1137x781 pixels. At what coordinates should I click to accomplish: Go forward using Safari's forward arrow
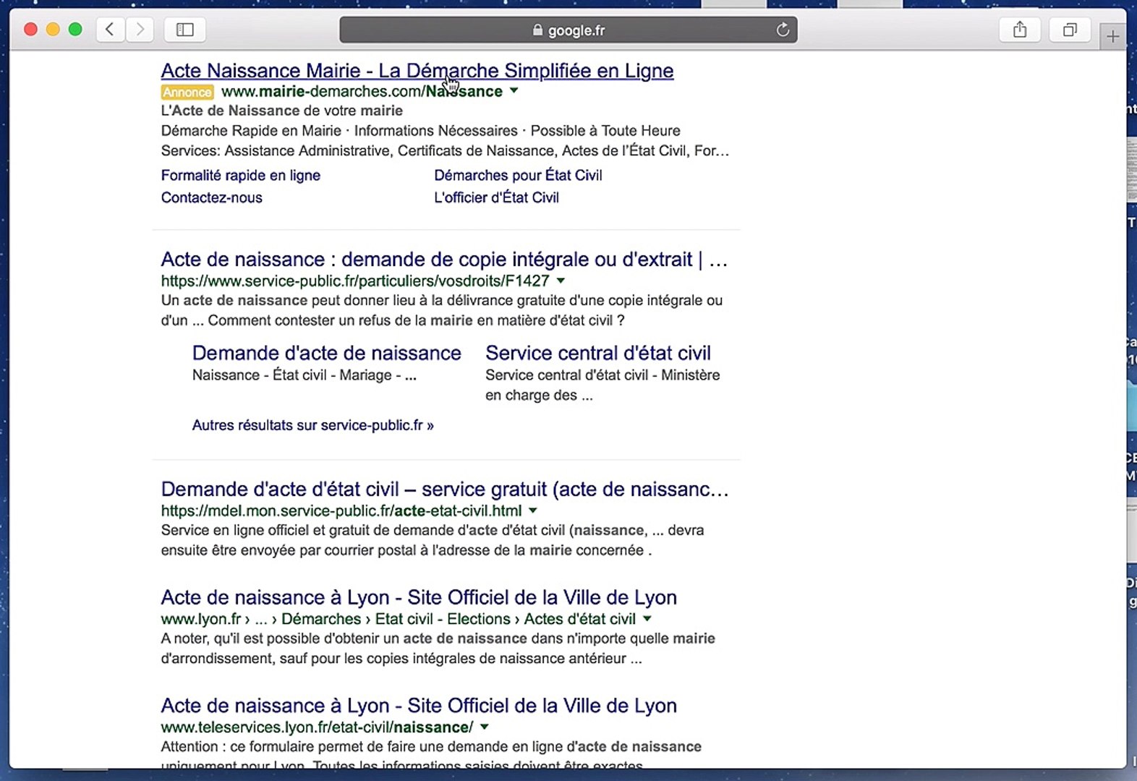140,30
